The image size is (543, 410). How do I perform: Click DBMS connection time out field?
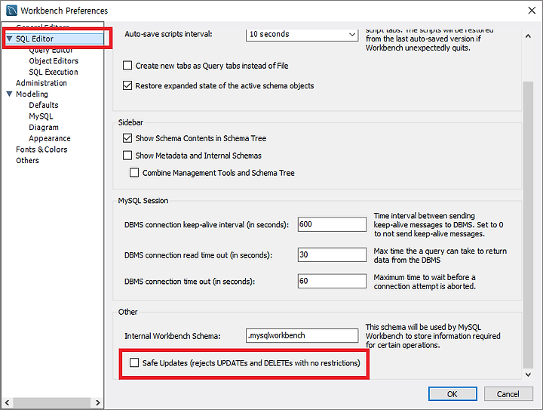point(332,281)
